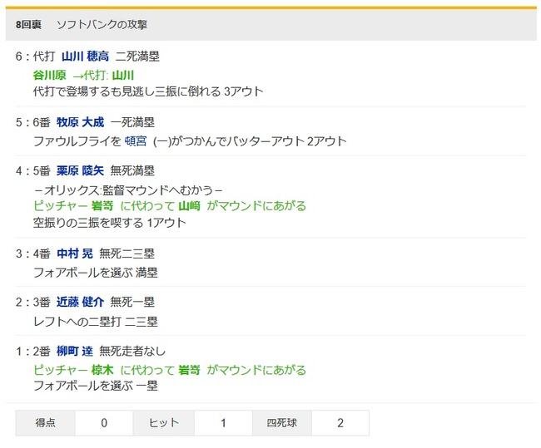Click the 四死球 value cell showing 2
541x448 pixels.
click(340, 423)
